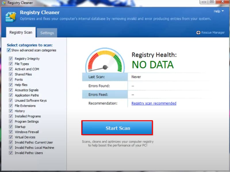Image resolution: width=230 pixels, height=172 pixels.
Task: Uncheck File Types category
Action: [11, 64]
